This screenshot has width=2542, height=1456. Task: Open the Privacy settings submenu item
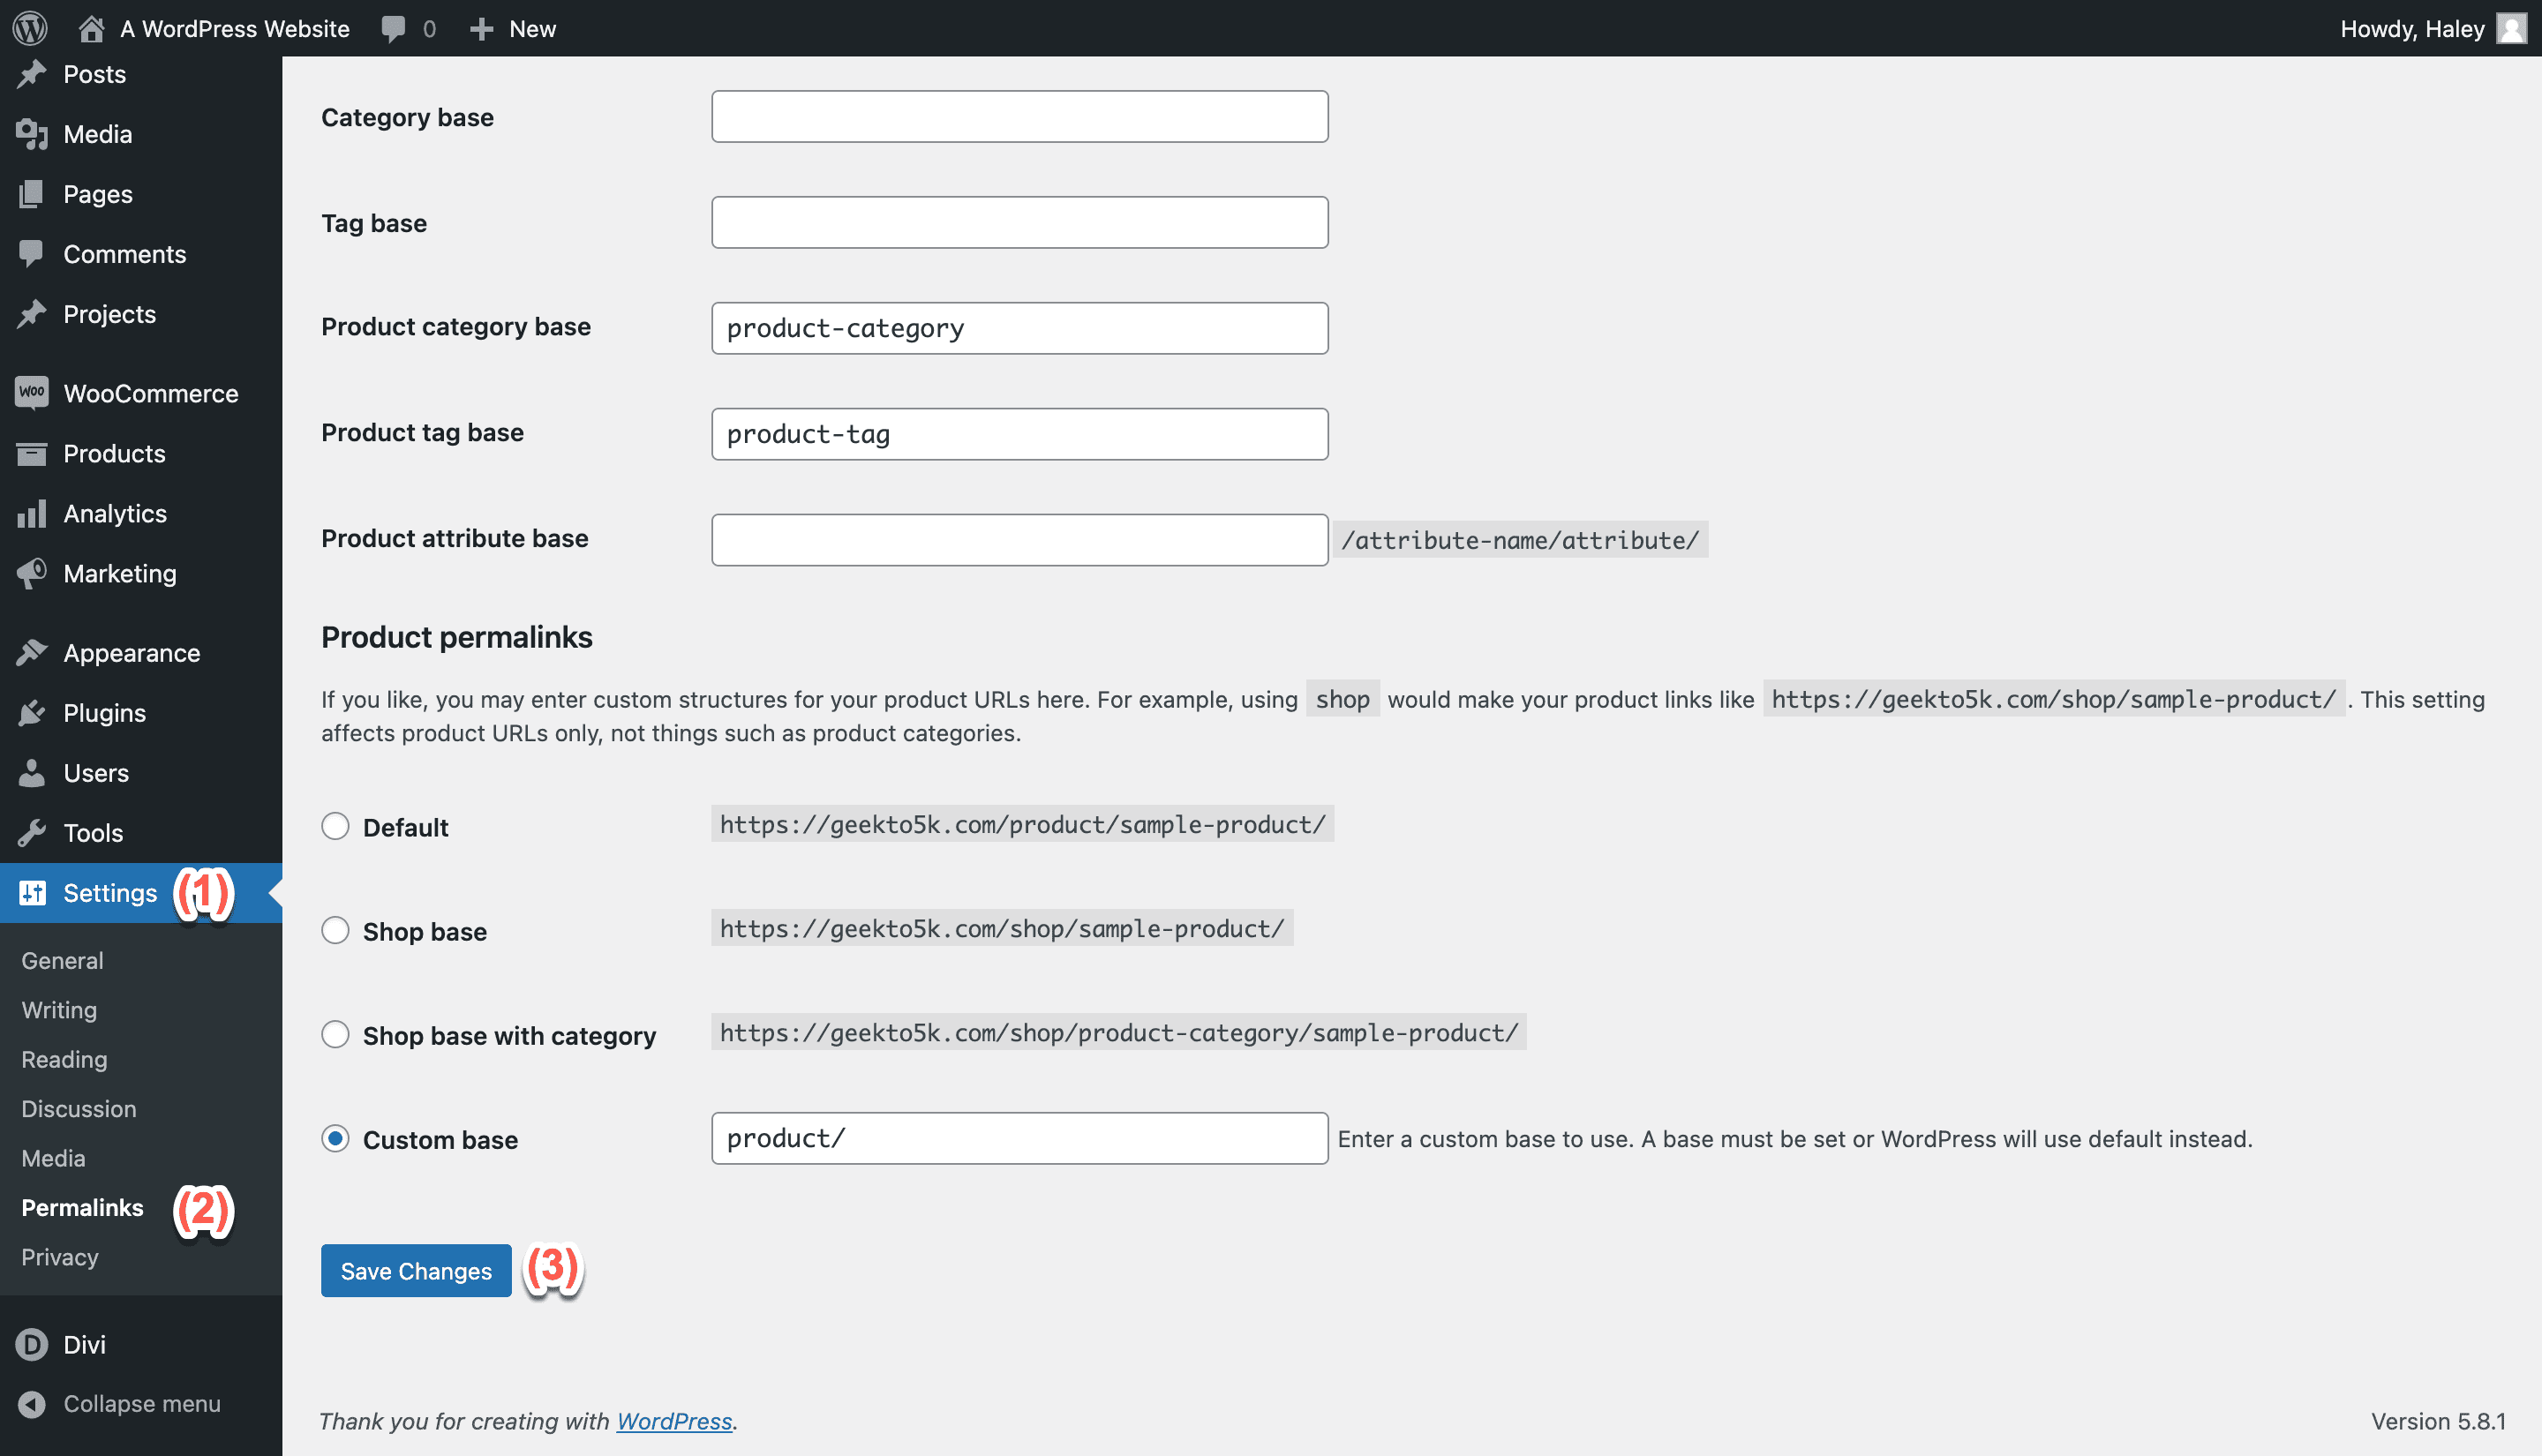click(60, 1257)
